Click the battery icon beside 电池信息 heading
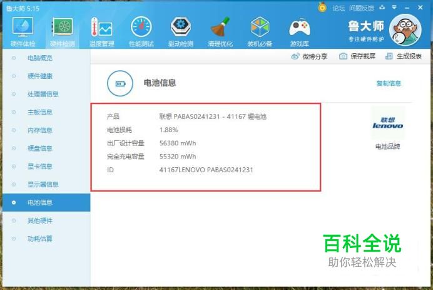This screenshot has width=433, height=290. click(x=120, y=83)
